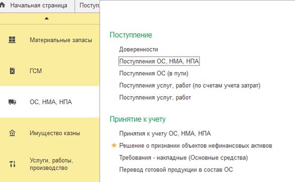Viewport: 295px width, 182px height.
Task: Click the Поступление group heading
Action: (x=131, y=35)
